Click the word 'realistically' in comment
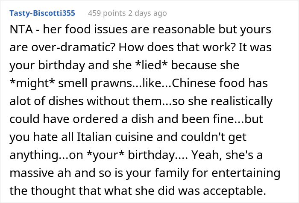The width and height of the screenshot is (299, 203). [x=234, y=101]
